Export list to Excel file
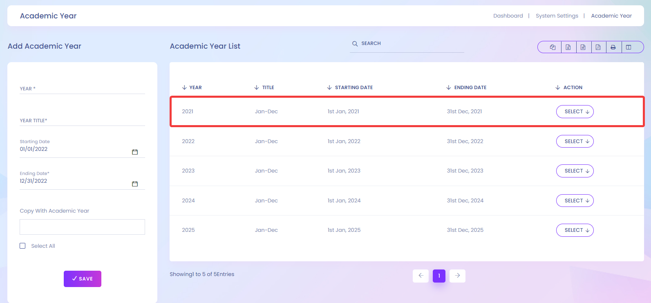 (x=568, y=47)
